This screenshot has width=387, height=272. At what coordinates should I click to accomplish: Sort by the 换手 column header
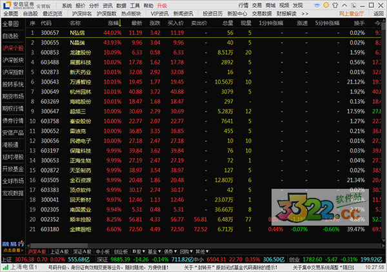(x=359, y=23)
